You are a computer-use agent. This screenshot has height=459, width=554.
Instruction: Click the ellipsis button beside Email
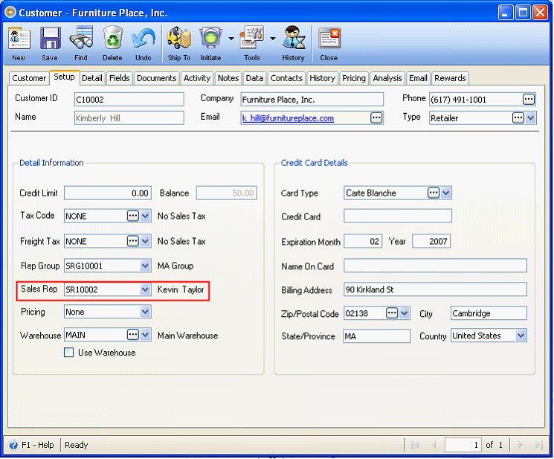pyautogui.click(x=376, y=118)
